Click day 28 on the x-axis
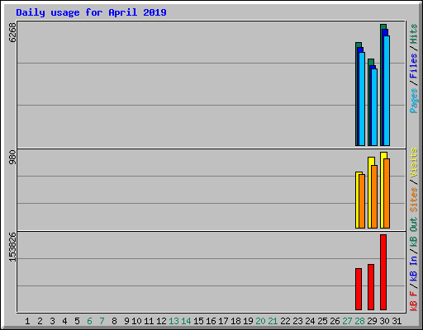This screenshot has width=423, height=330. pos(359,321)
